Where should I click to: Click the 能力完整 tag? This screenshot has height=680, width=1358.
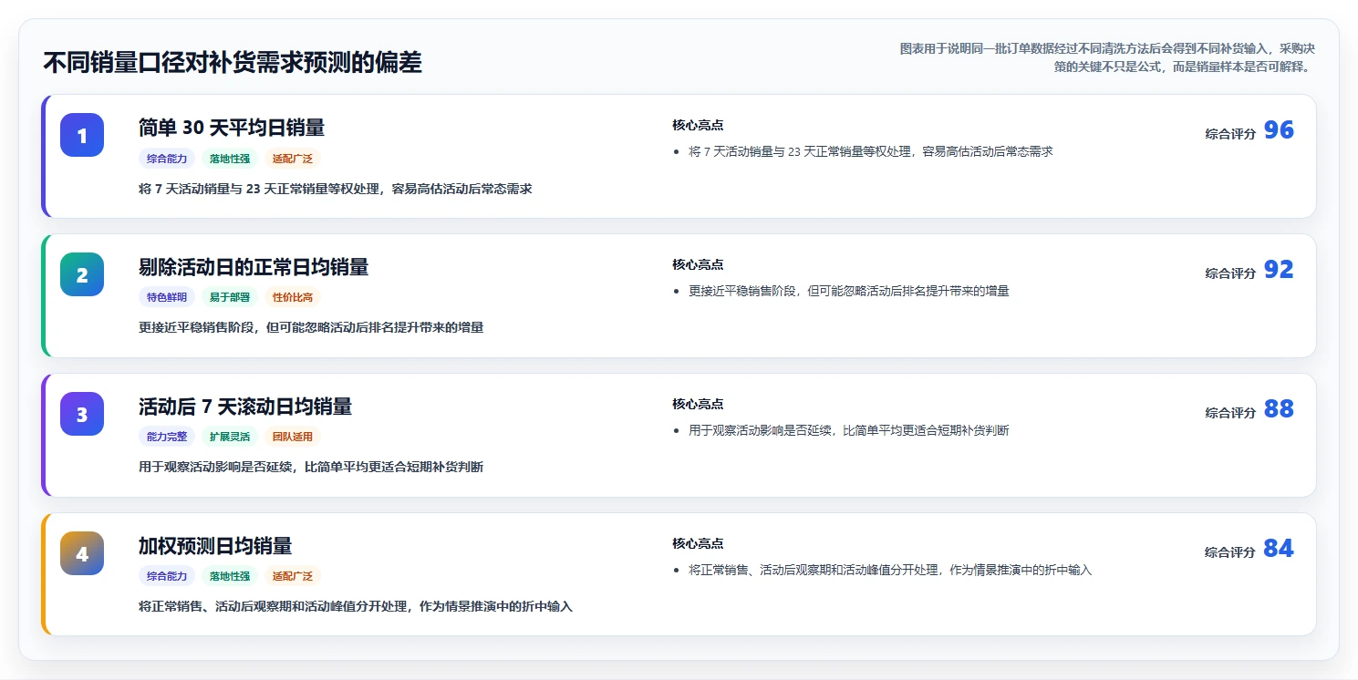click(167, 437)
